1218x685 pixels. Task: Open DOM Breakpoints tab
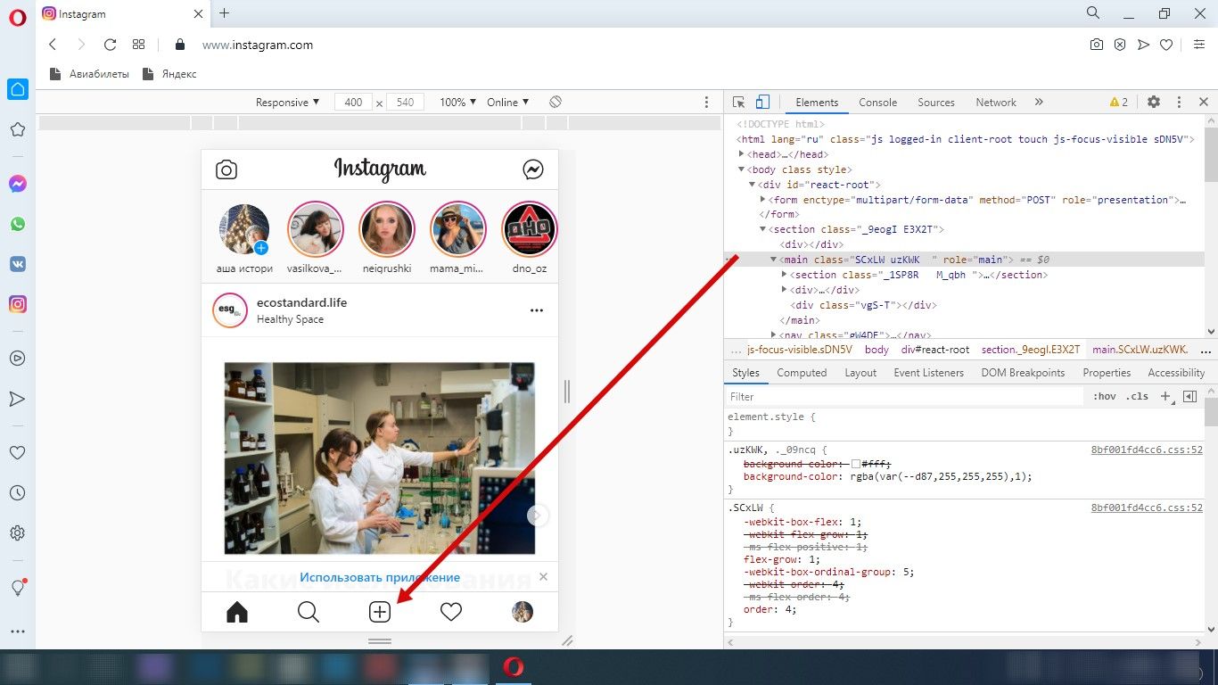click(1023, 373)
